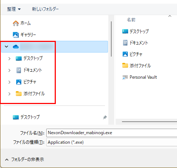Click the 名前 column header

[131, 20]
